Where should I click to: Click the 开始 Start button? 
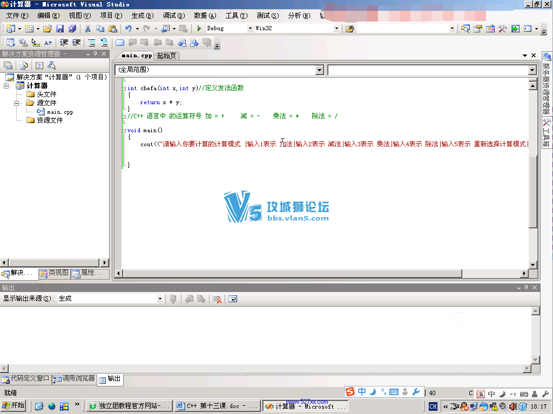(13, 406)
